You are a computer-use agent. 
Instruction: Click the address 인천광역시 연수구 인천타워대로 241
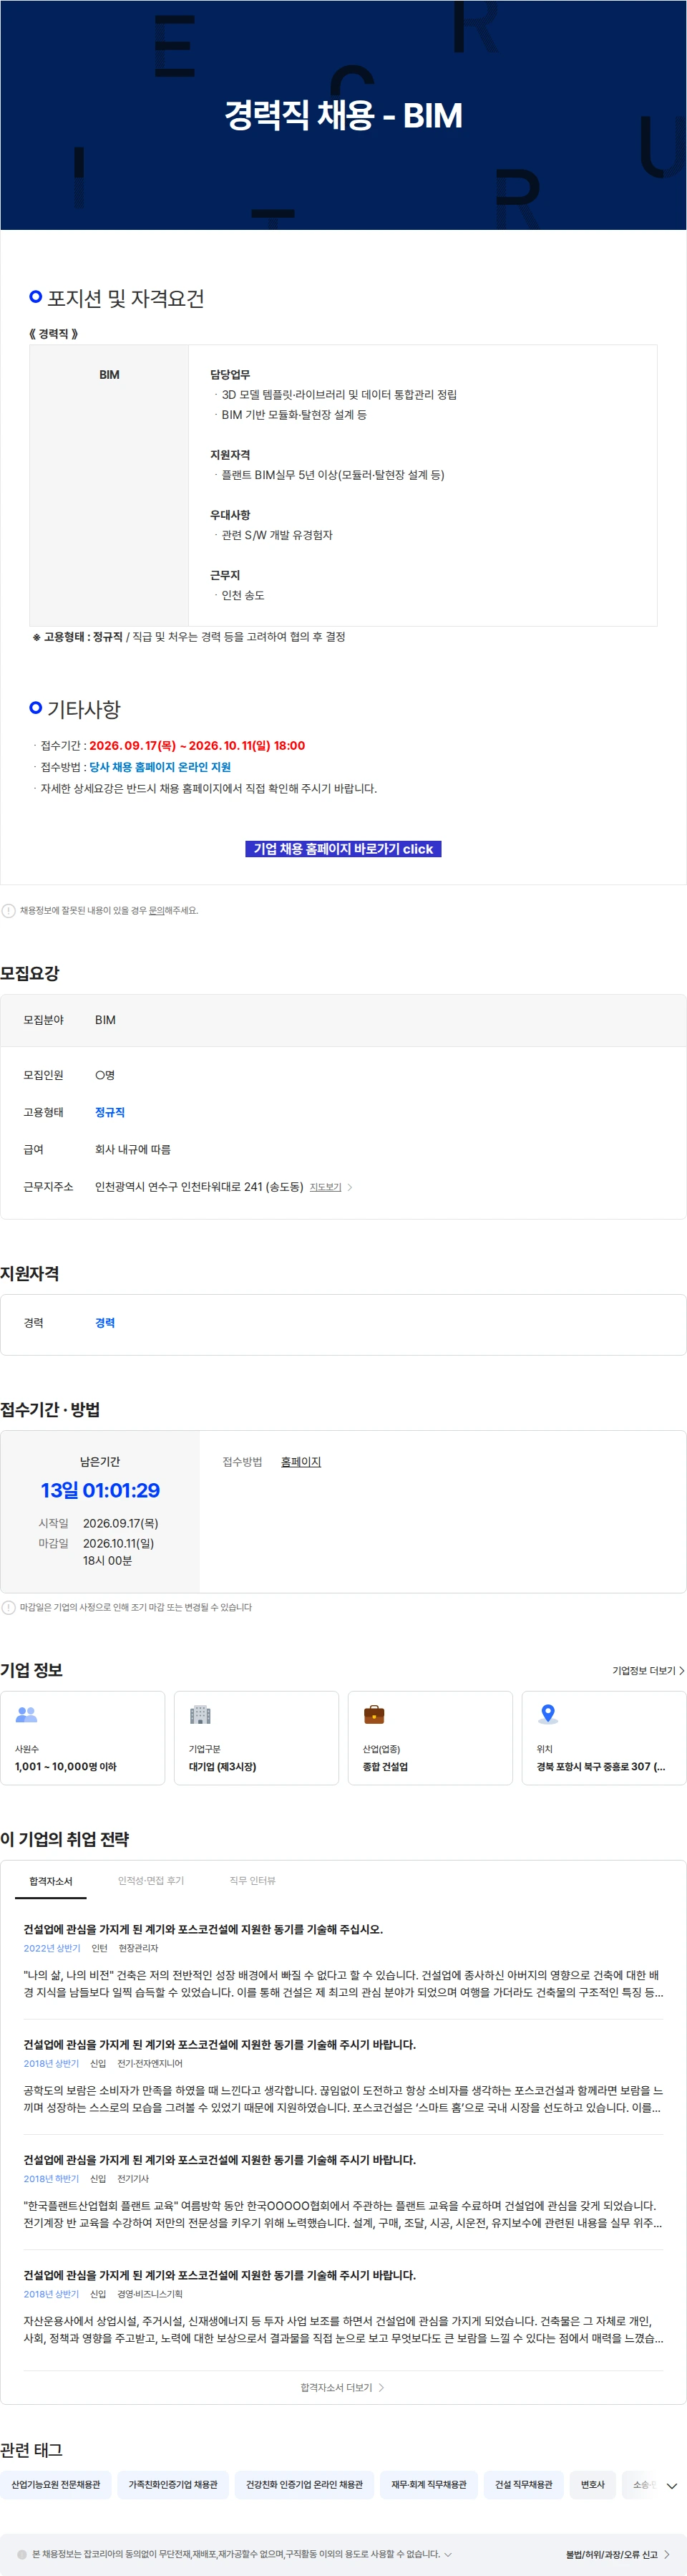click(199, 1187)
